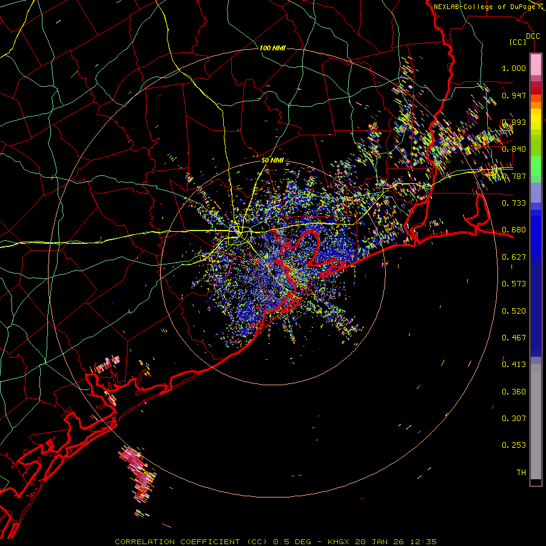Click the "[CC]" units label
This screenshot has width=546, height=546.
tap(518, 42)
